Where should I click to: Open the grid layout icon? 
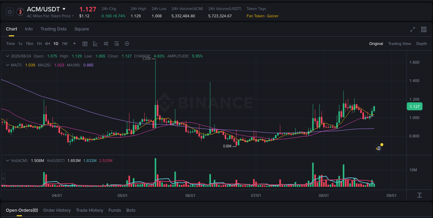(x=424, y=29)
